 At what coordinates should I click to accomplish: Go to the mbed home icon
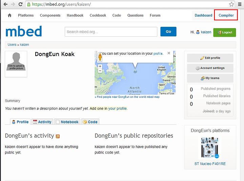[9, 15]
